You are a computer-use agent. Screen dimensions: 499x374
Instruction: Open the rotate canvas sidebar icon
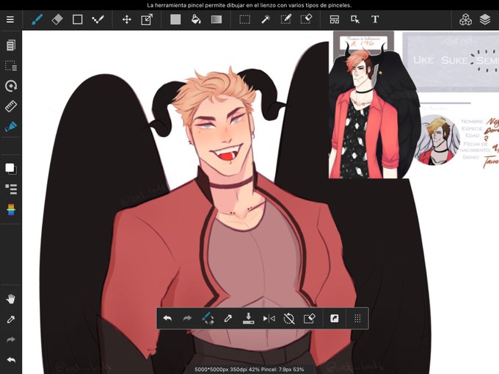pos(11,86)
